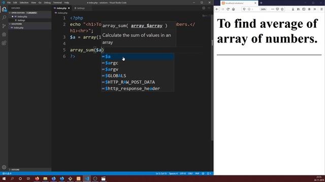Click the tracking protection shield in Firefox

[244, 9]
